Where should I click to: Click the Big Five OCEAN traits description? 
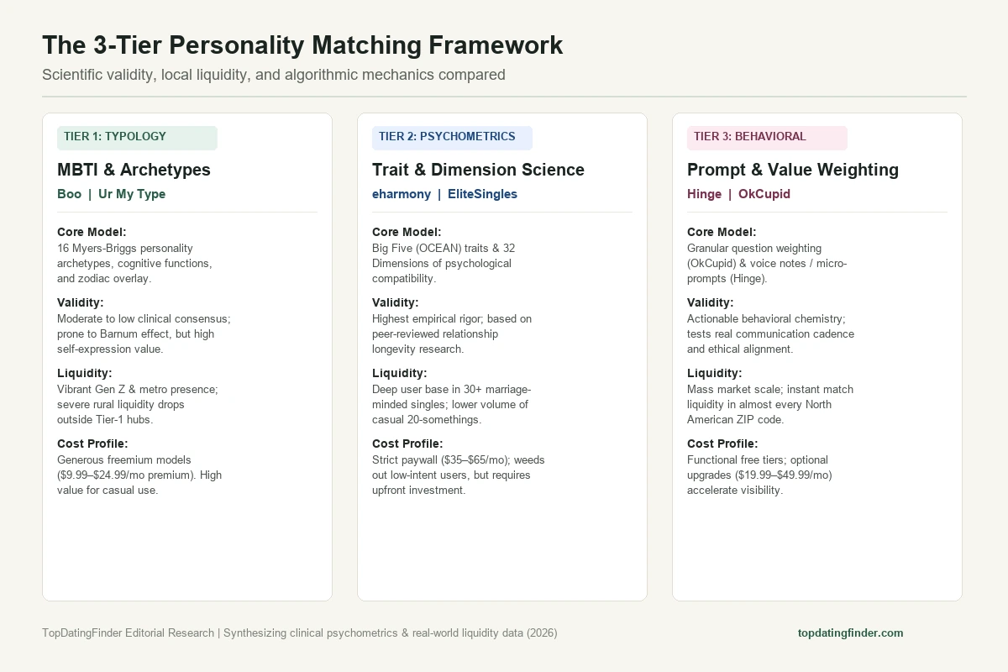pyautogui.click(x=444, y=264)
